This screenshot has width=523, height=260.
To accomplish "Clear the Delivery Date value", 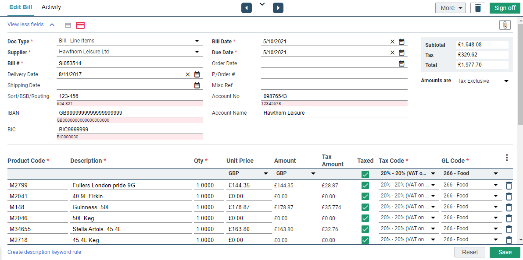I will (188, 74).
